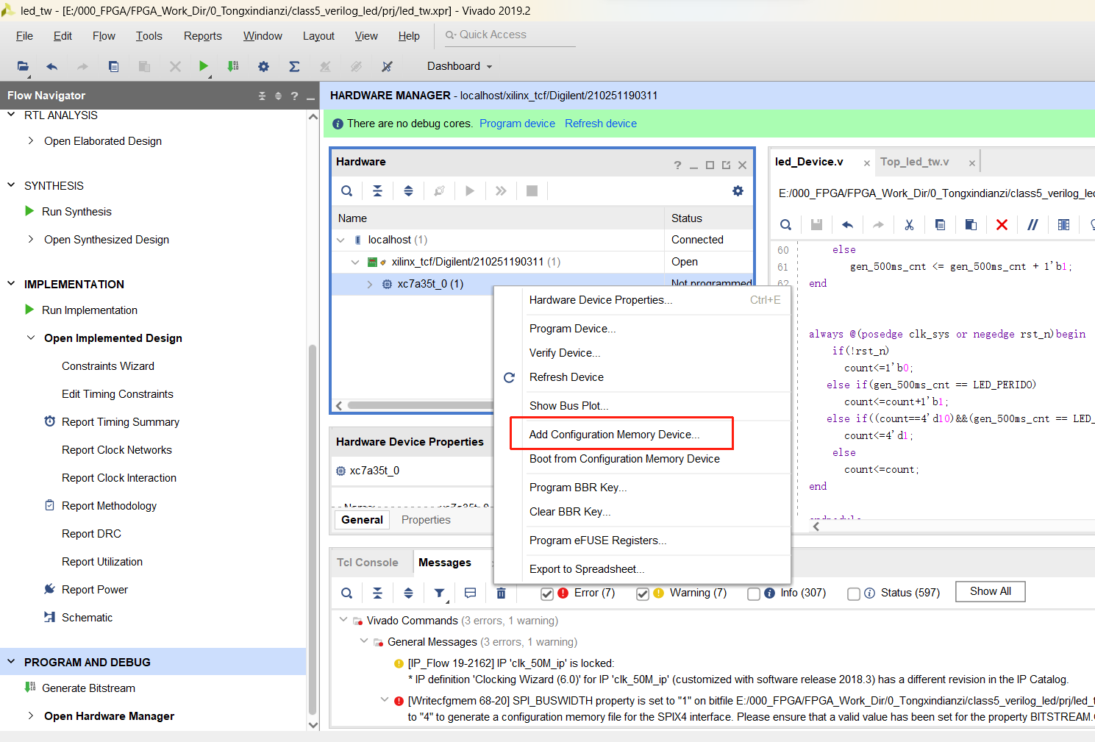1095x742 pixels.
Task: Click the Cut scissors icon in editor
Action: pyautogui.click(x=909, y=225)
